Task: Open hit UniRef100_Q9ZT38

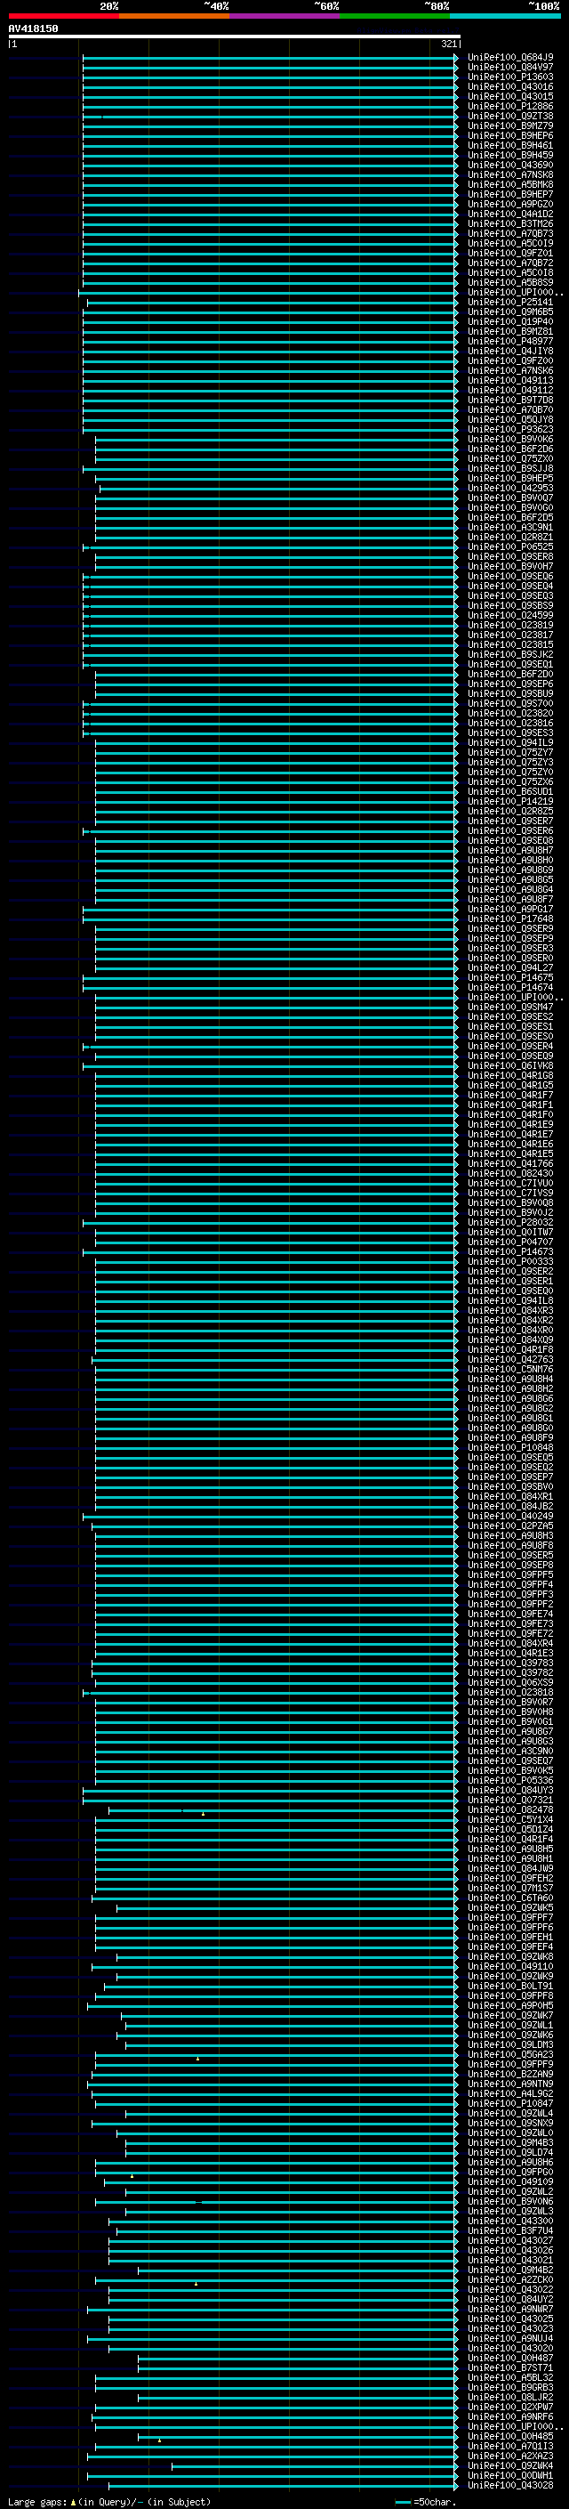Action: 510,116
